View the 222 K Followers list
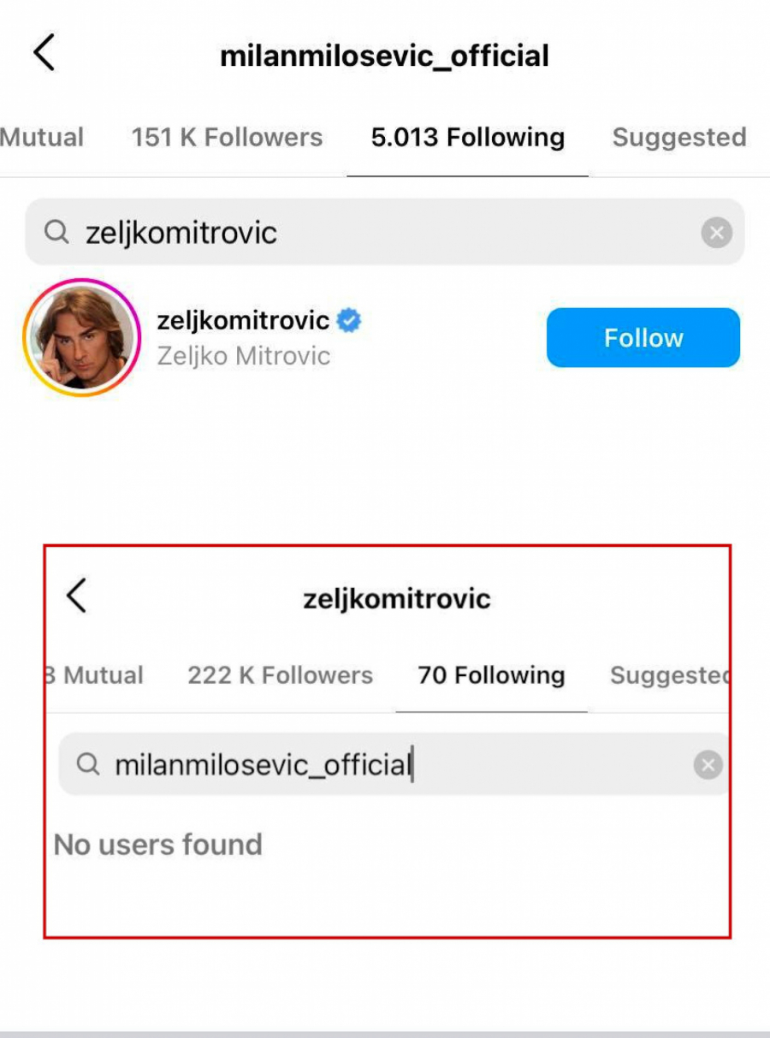Viewport: 770px width, 1038px height. pyautogui.click(x=280, y=675)
